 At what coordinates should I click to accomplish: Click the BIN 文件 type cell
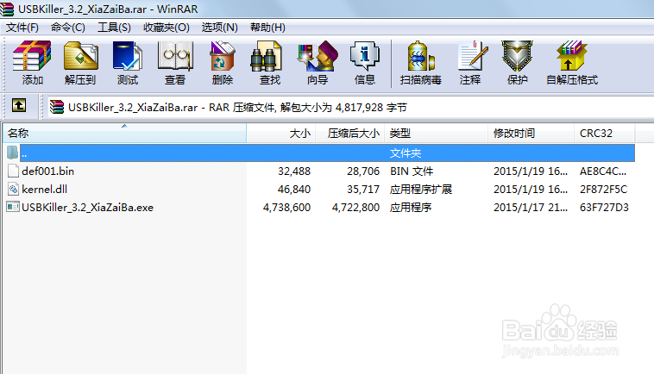[412, 171]
